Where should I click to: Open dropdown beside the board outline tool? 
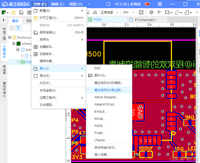[x=171, y=13]
